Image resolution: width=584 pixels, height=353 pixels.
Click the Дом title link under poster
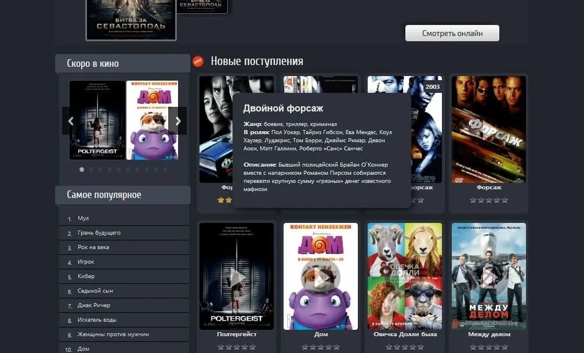321,334
